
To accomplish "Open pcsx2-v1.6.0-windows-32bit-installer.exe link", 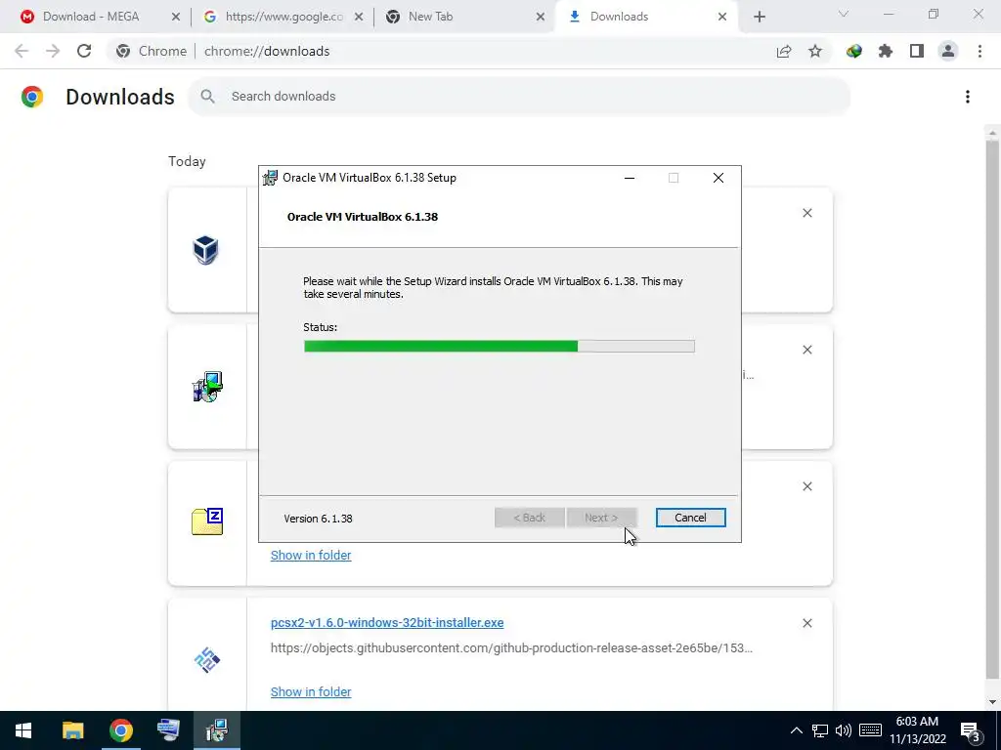I will [387, 622].
